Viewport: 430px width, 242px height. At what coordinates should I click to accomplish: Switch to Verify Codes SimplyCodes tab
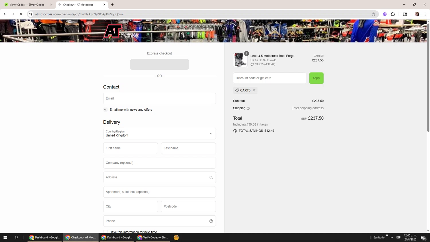28,5
